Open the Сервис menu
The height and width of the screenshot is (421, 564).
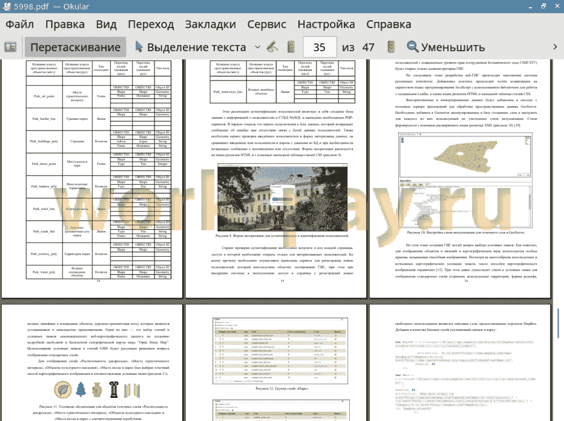pos(267,24)
